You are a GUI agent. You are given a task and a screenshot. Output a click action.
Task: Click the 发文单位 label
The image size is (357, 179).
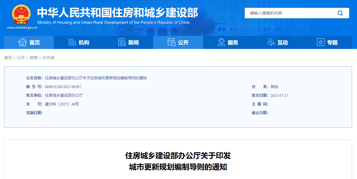tap(35, 95)
